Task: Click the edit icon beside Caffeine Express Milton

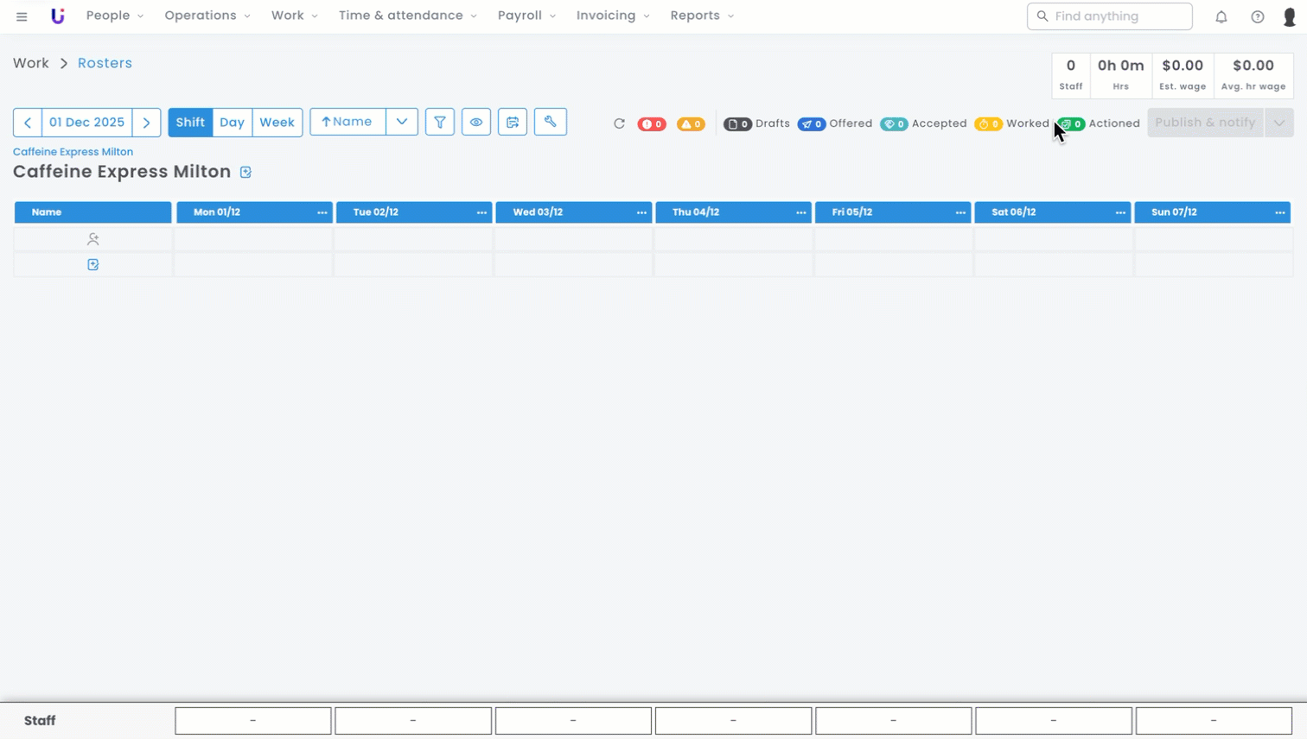Action: tap(245, 173)
